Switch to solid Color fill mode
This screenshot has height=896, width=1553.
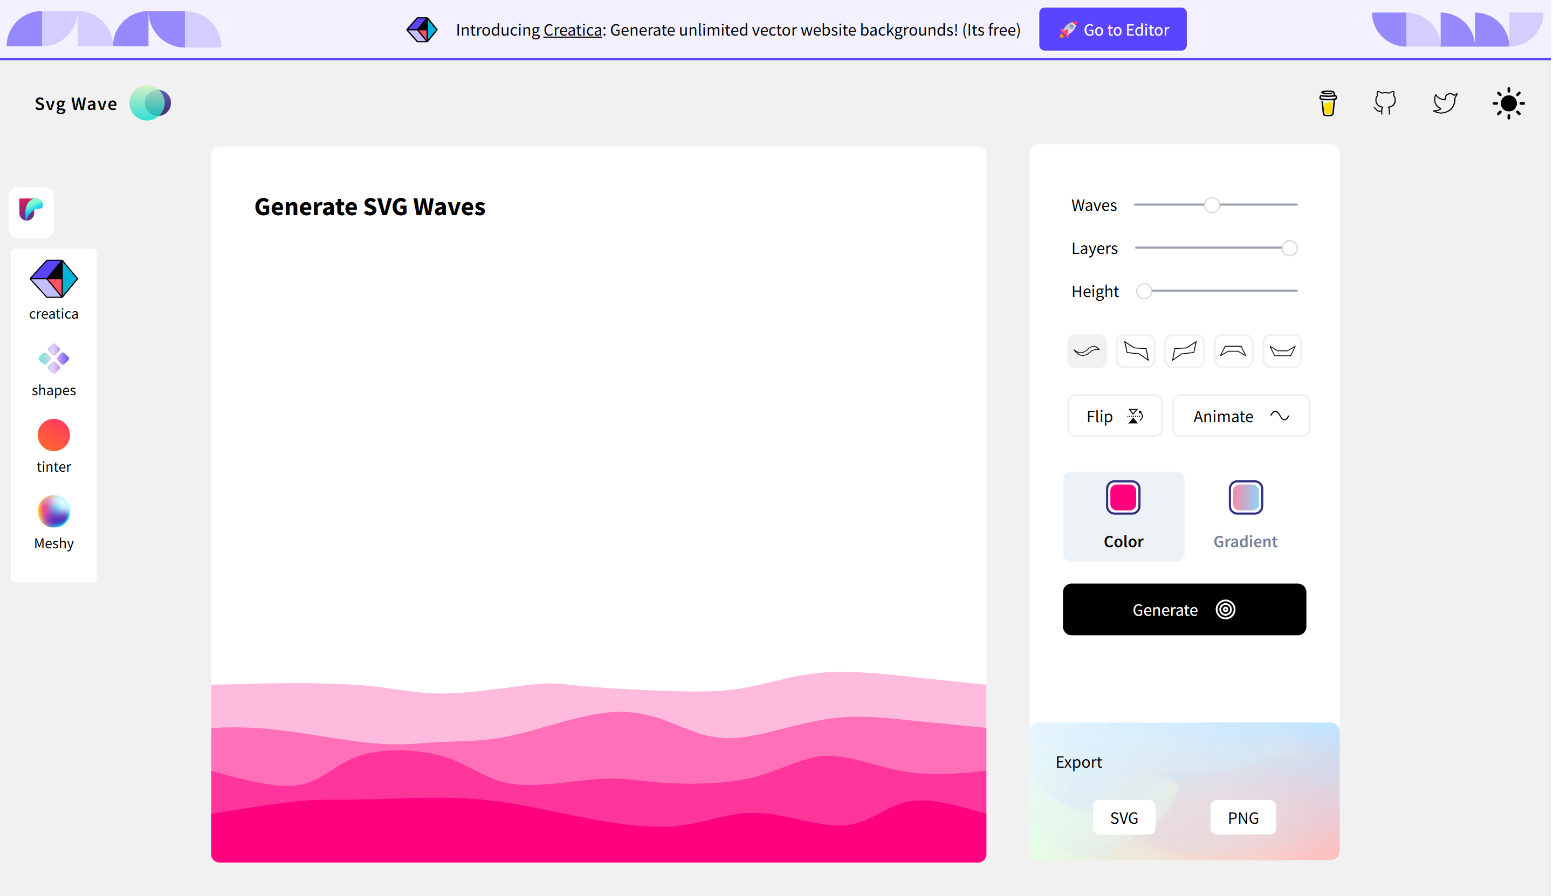pos(1123,516)
